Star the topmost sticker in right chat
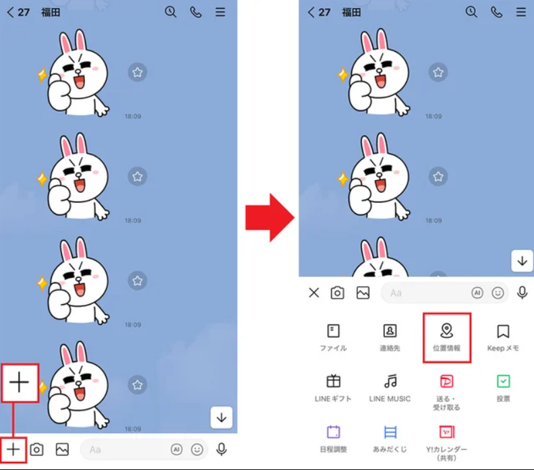The width and height of the screenshot is (534, 470). pyautogui.click(x=438, y=72)
